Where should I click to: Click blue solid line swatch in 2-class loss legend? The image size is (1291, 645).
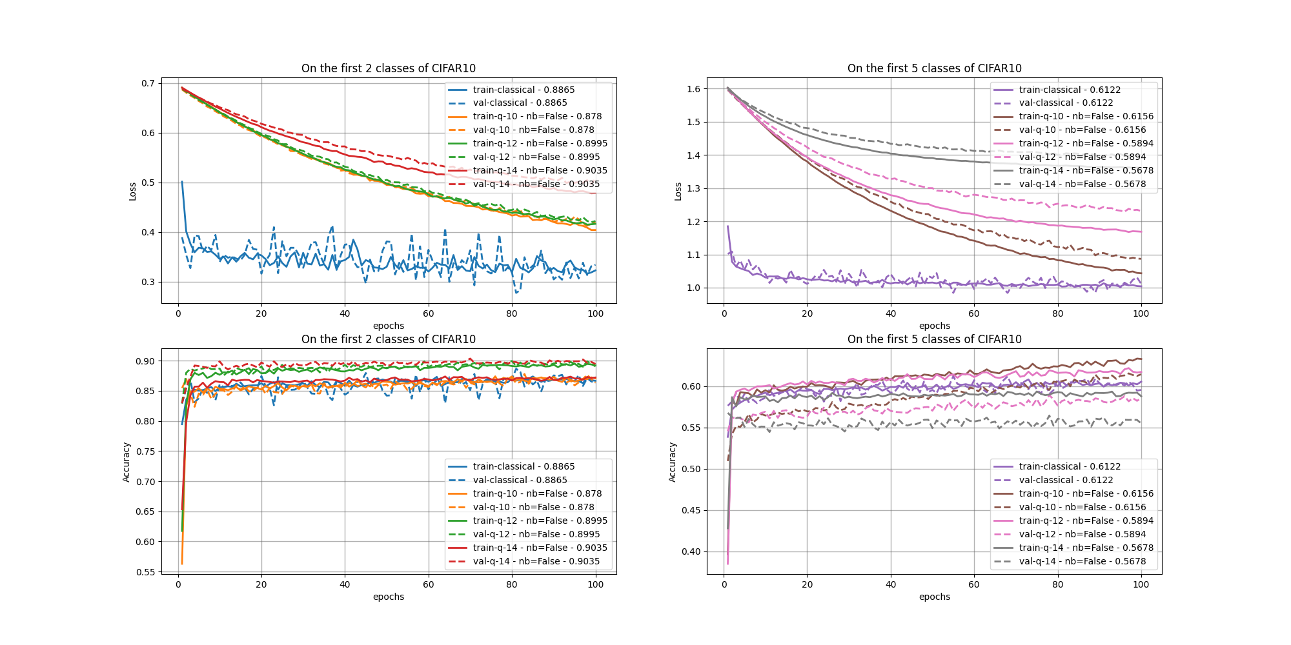[458, 90]
